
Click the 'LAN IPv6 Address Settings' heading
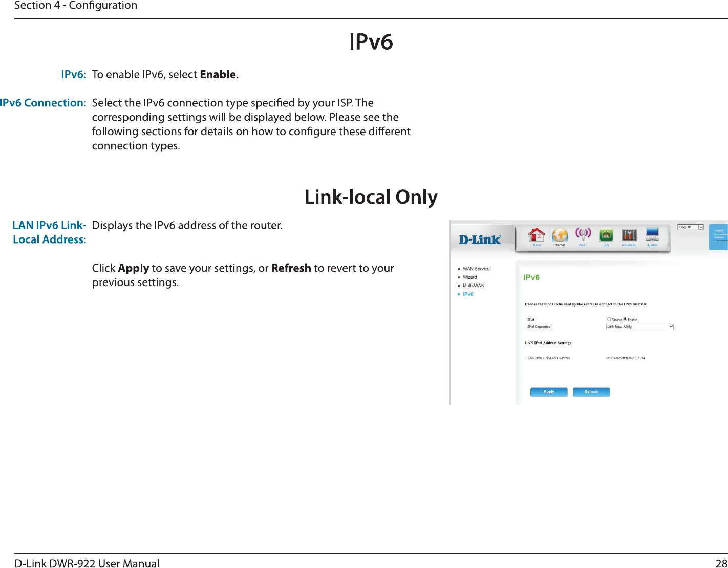pos(548,343)
